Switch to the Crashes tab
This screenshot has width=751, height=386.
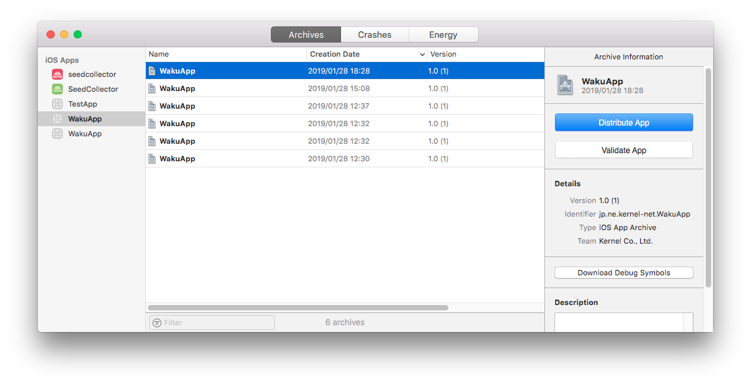374,34
